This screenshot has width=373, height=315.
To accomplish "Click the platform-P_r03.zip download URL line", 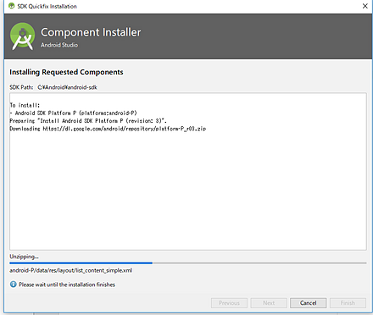I will [x=108, y=129].
